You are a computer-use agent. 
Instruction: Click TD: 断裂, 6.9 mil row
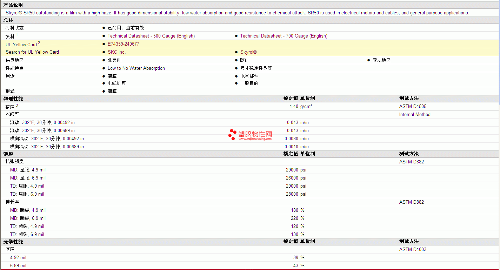(249, 235)
